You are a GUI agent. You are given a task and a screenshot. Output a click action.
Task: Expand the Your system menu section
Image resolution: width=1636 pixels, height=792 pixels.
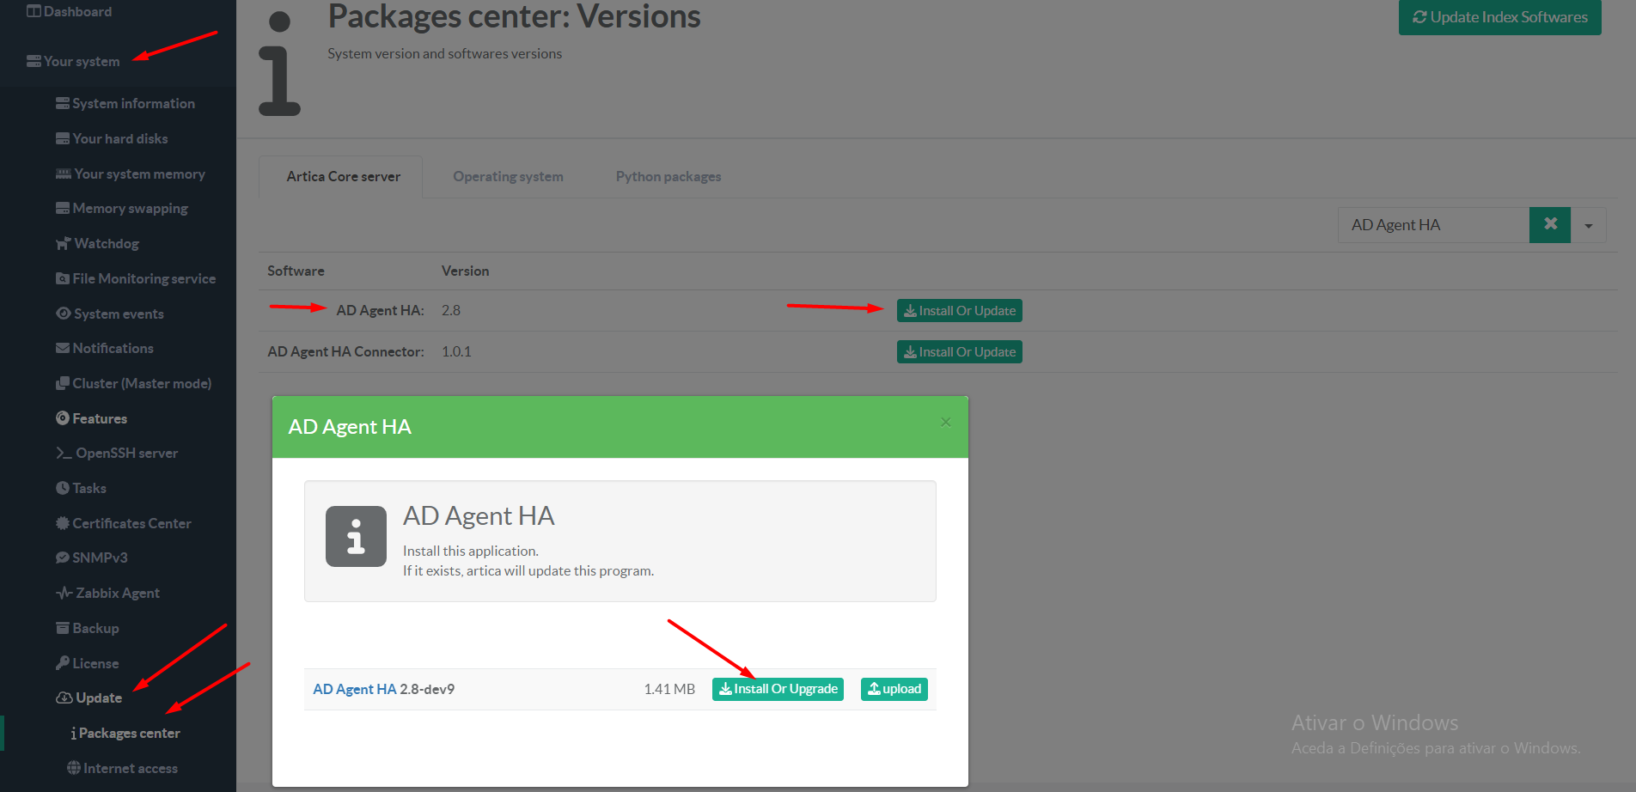82,62
